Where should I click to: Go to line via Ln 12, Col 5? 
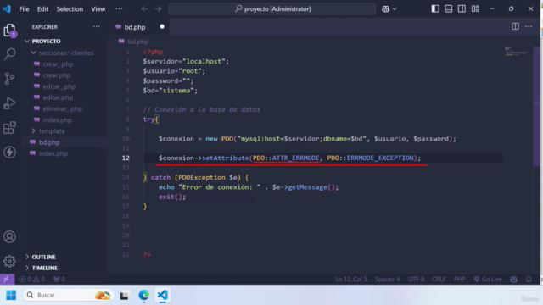click(x=350, y=279)
